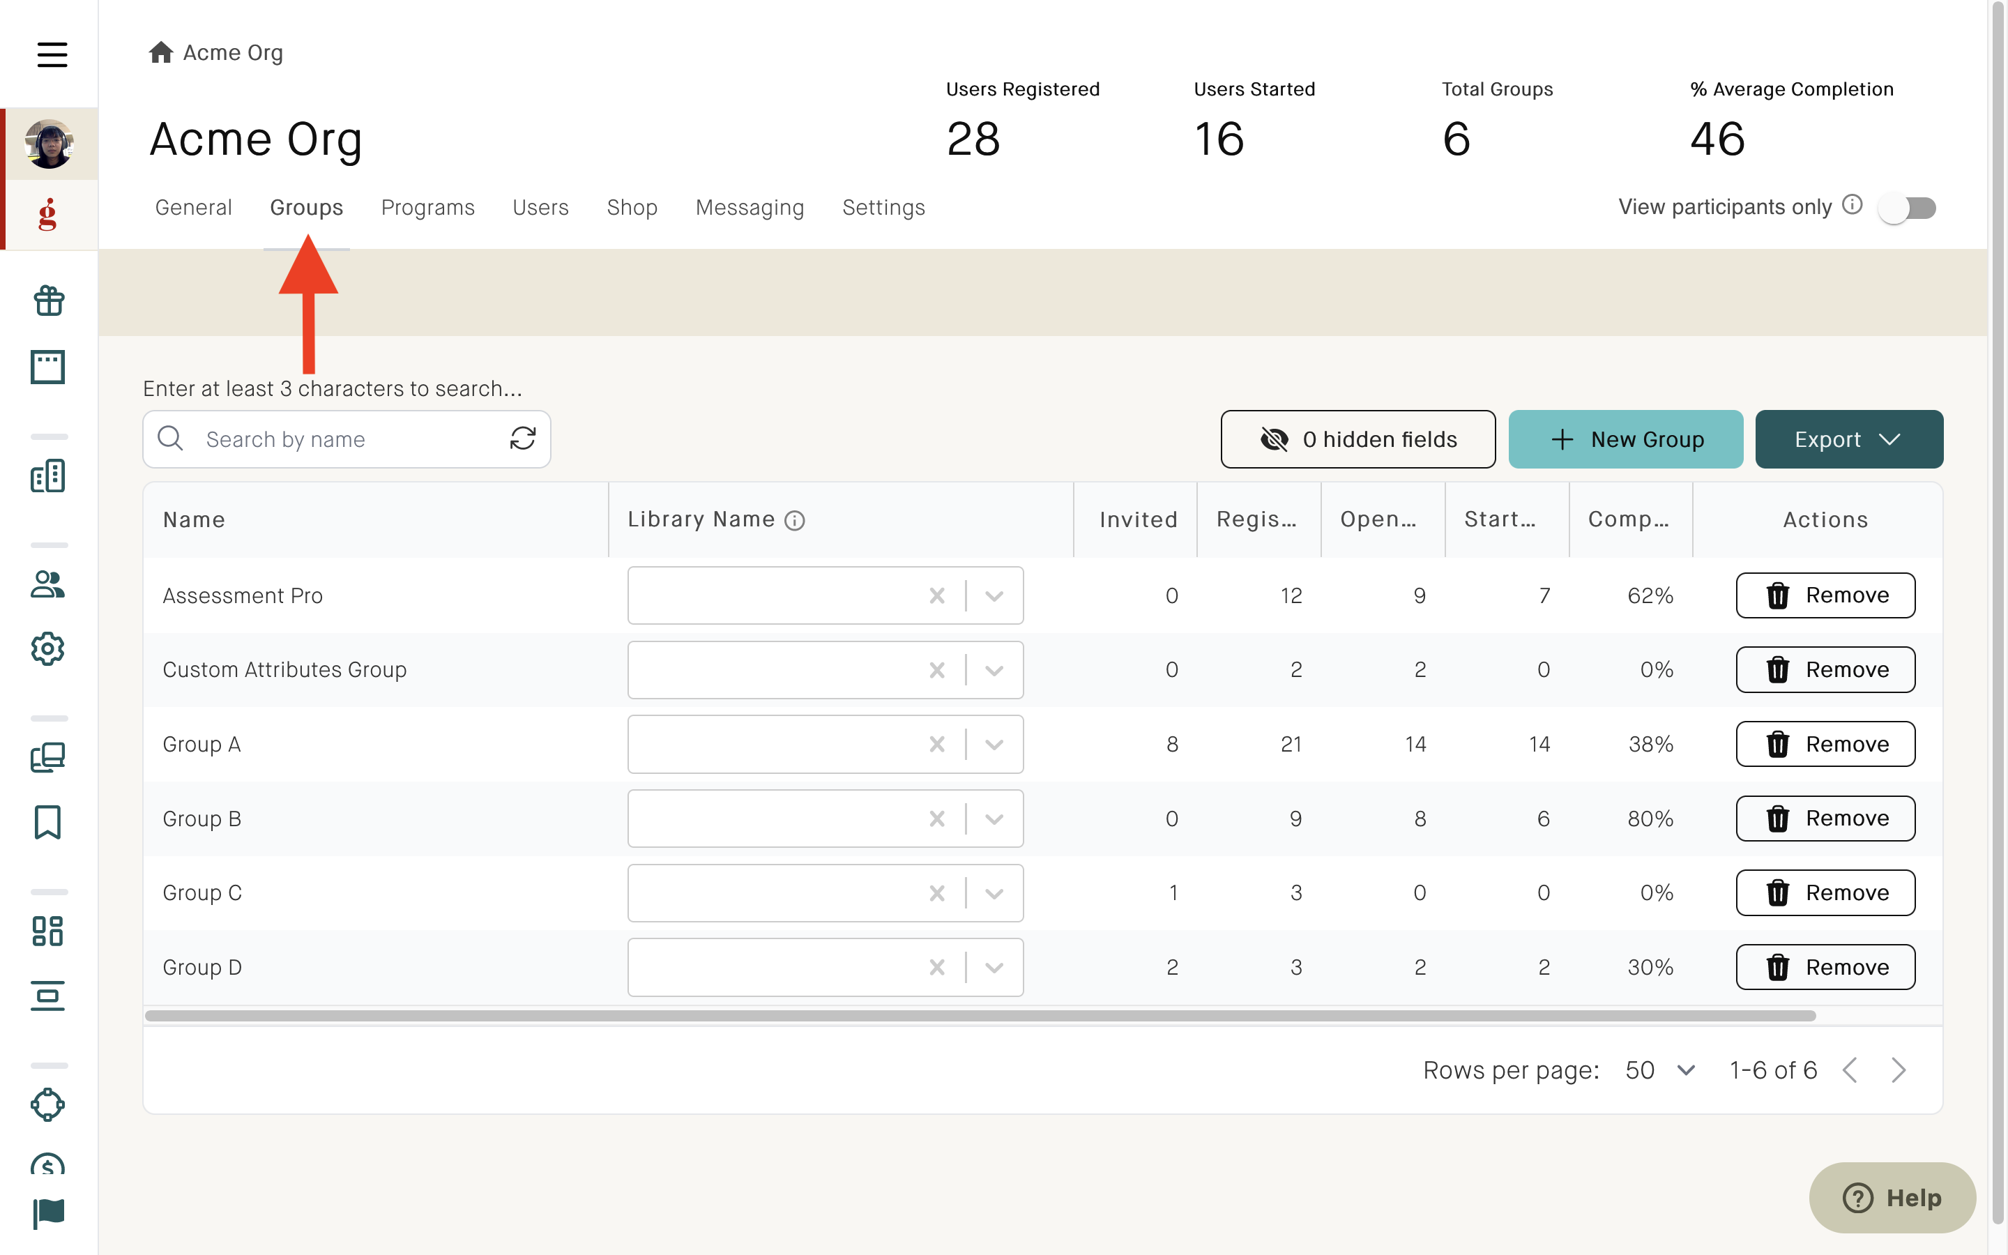Image resolution: width=2008 pixels, height=1255 pixels.
Task: Open the hamburger menu in the sidebar
Action: pyautogui.click(x=52, y=54)
